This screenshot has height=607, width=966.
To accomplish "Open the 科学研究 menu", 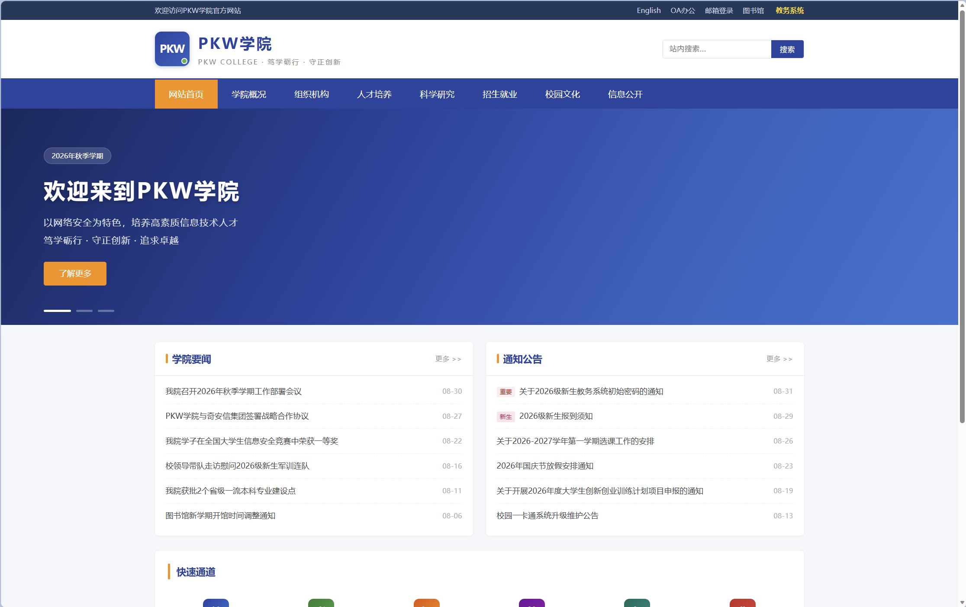I will 437,94.
